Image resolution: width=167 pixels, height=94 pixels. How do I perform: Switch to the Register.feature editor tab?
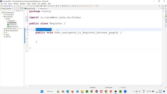point(30,9)
